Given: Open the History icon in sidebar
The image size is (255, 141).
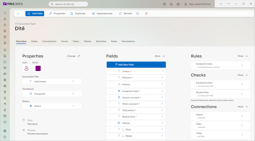Looking at the screenshot, I should tap(5, 25).
